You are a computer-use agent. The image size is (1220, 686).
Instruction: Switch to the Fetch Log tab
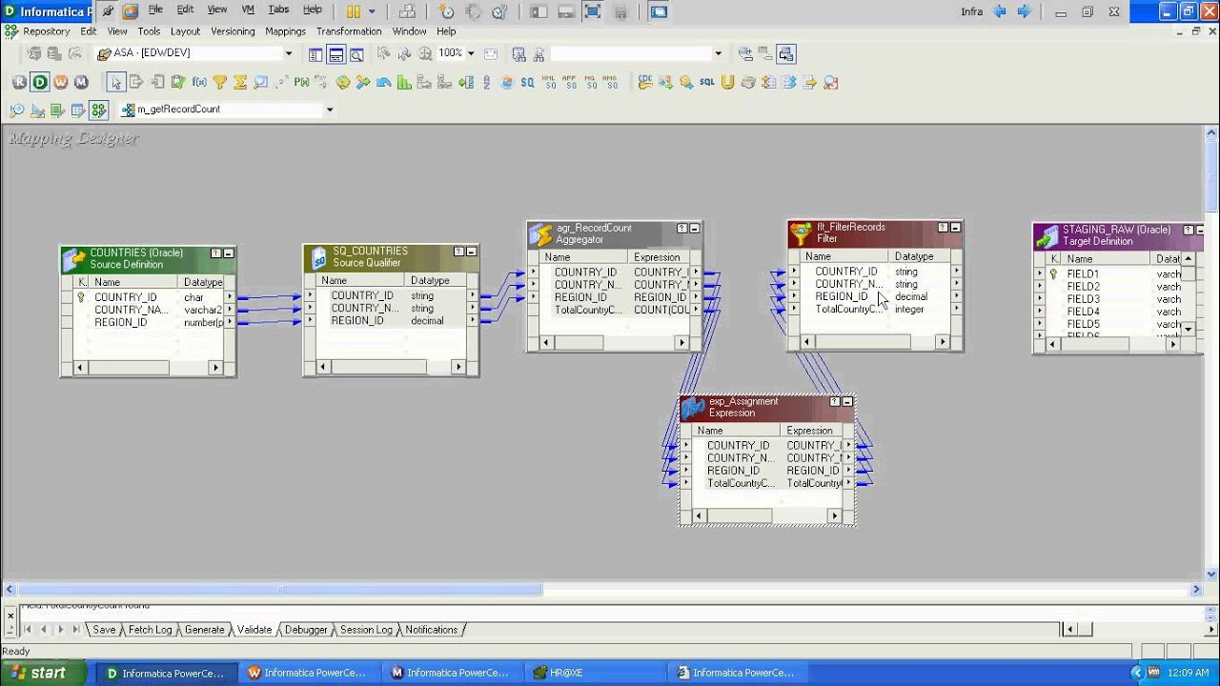coord(150,630)
